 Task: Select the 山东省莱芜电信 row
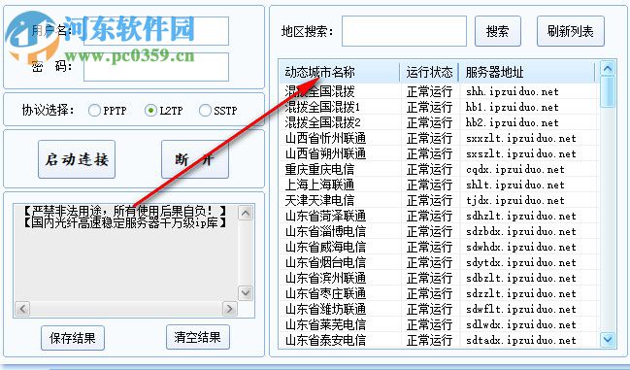[x=438, y=324]
